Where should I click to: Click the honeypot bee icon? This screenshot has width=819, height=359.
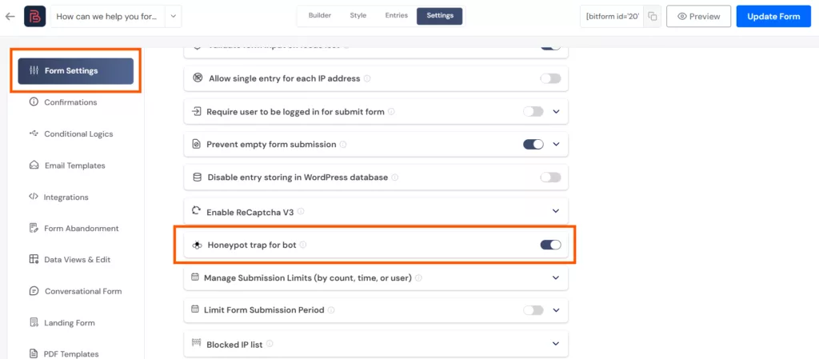(197, 244)
